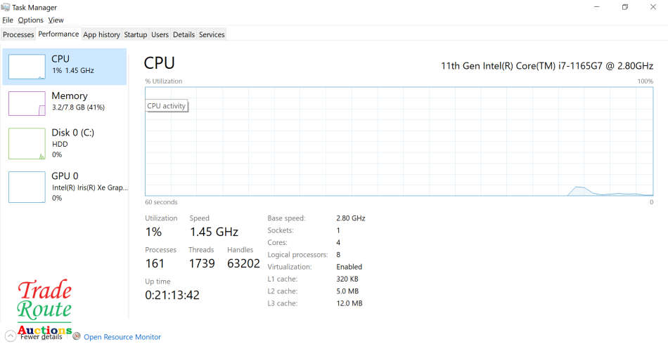
Task: Select the GPU 0 graph thumbnail
Action: coord(27,187)
